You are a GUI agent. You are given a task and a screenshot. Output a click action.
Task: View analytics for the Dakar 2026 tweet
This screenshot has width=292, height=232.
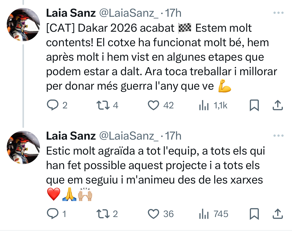pyautogui.click(x=204, y=106)
